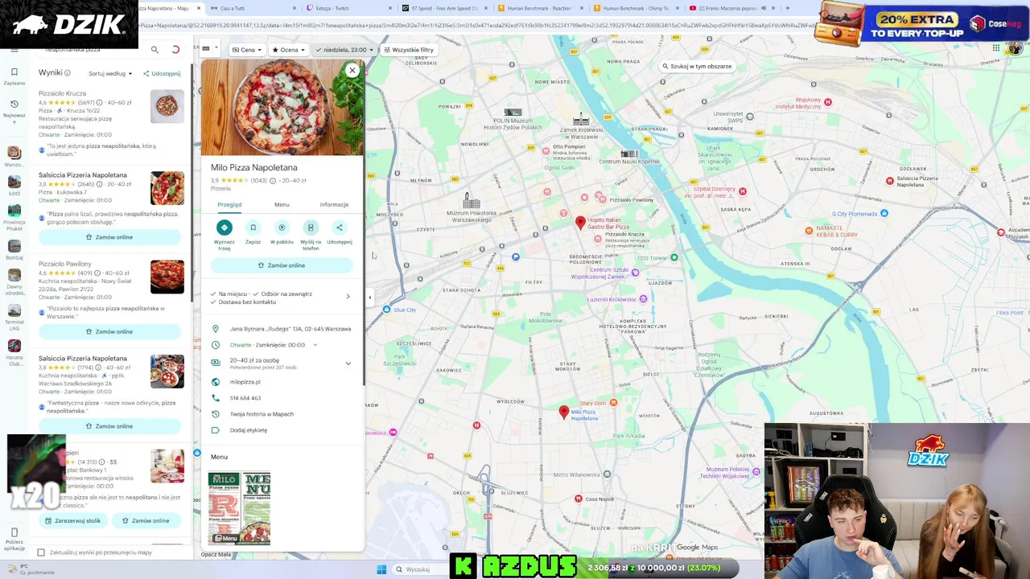Open the Pizzaiolo Krucza result title
Viewport: 1030px width, 579px height.
click(x=62, y=93)
